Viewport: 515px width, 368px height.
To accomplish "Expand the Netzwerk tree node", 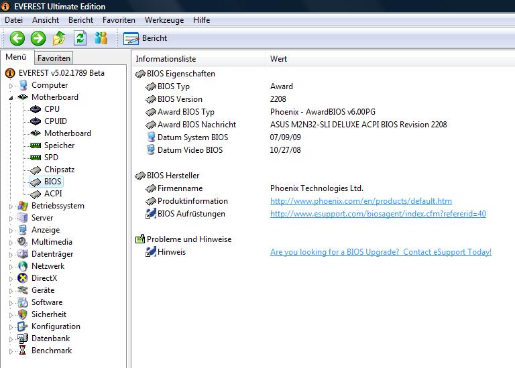I will pyautogui.click(x=11, y=267).
